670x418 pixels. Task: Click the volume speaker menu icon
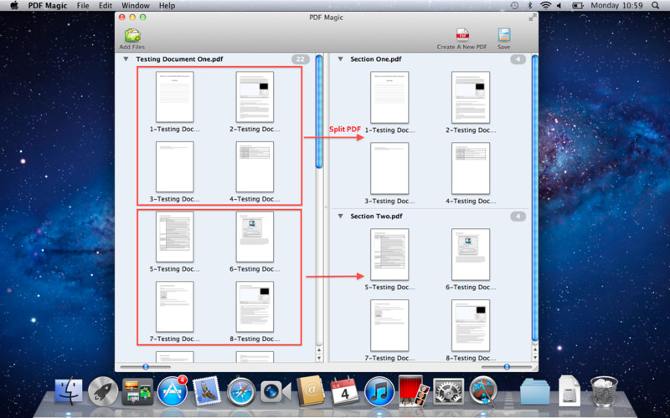tap(559, 6)
